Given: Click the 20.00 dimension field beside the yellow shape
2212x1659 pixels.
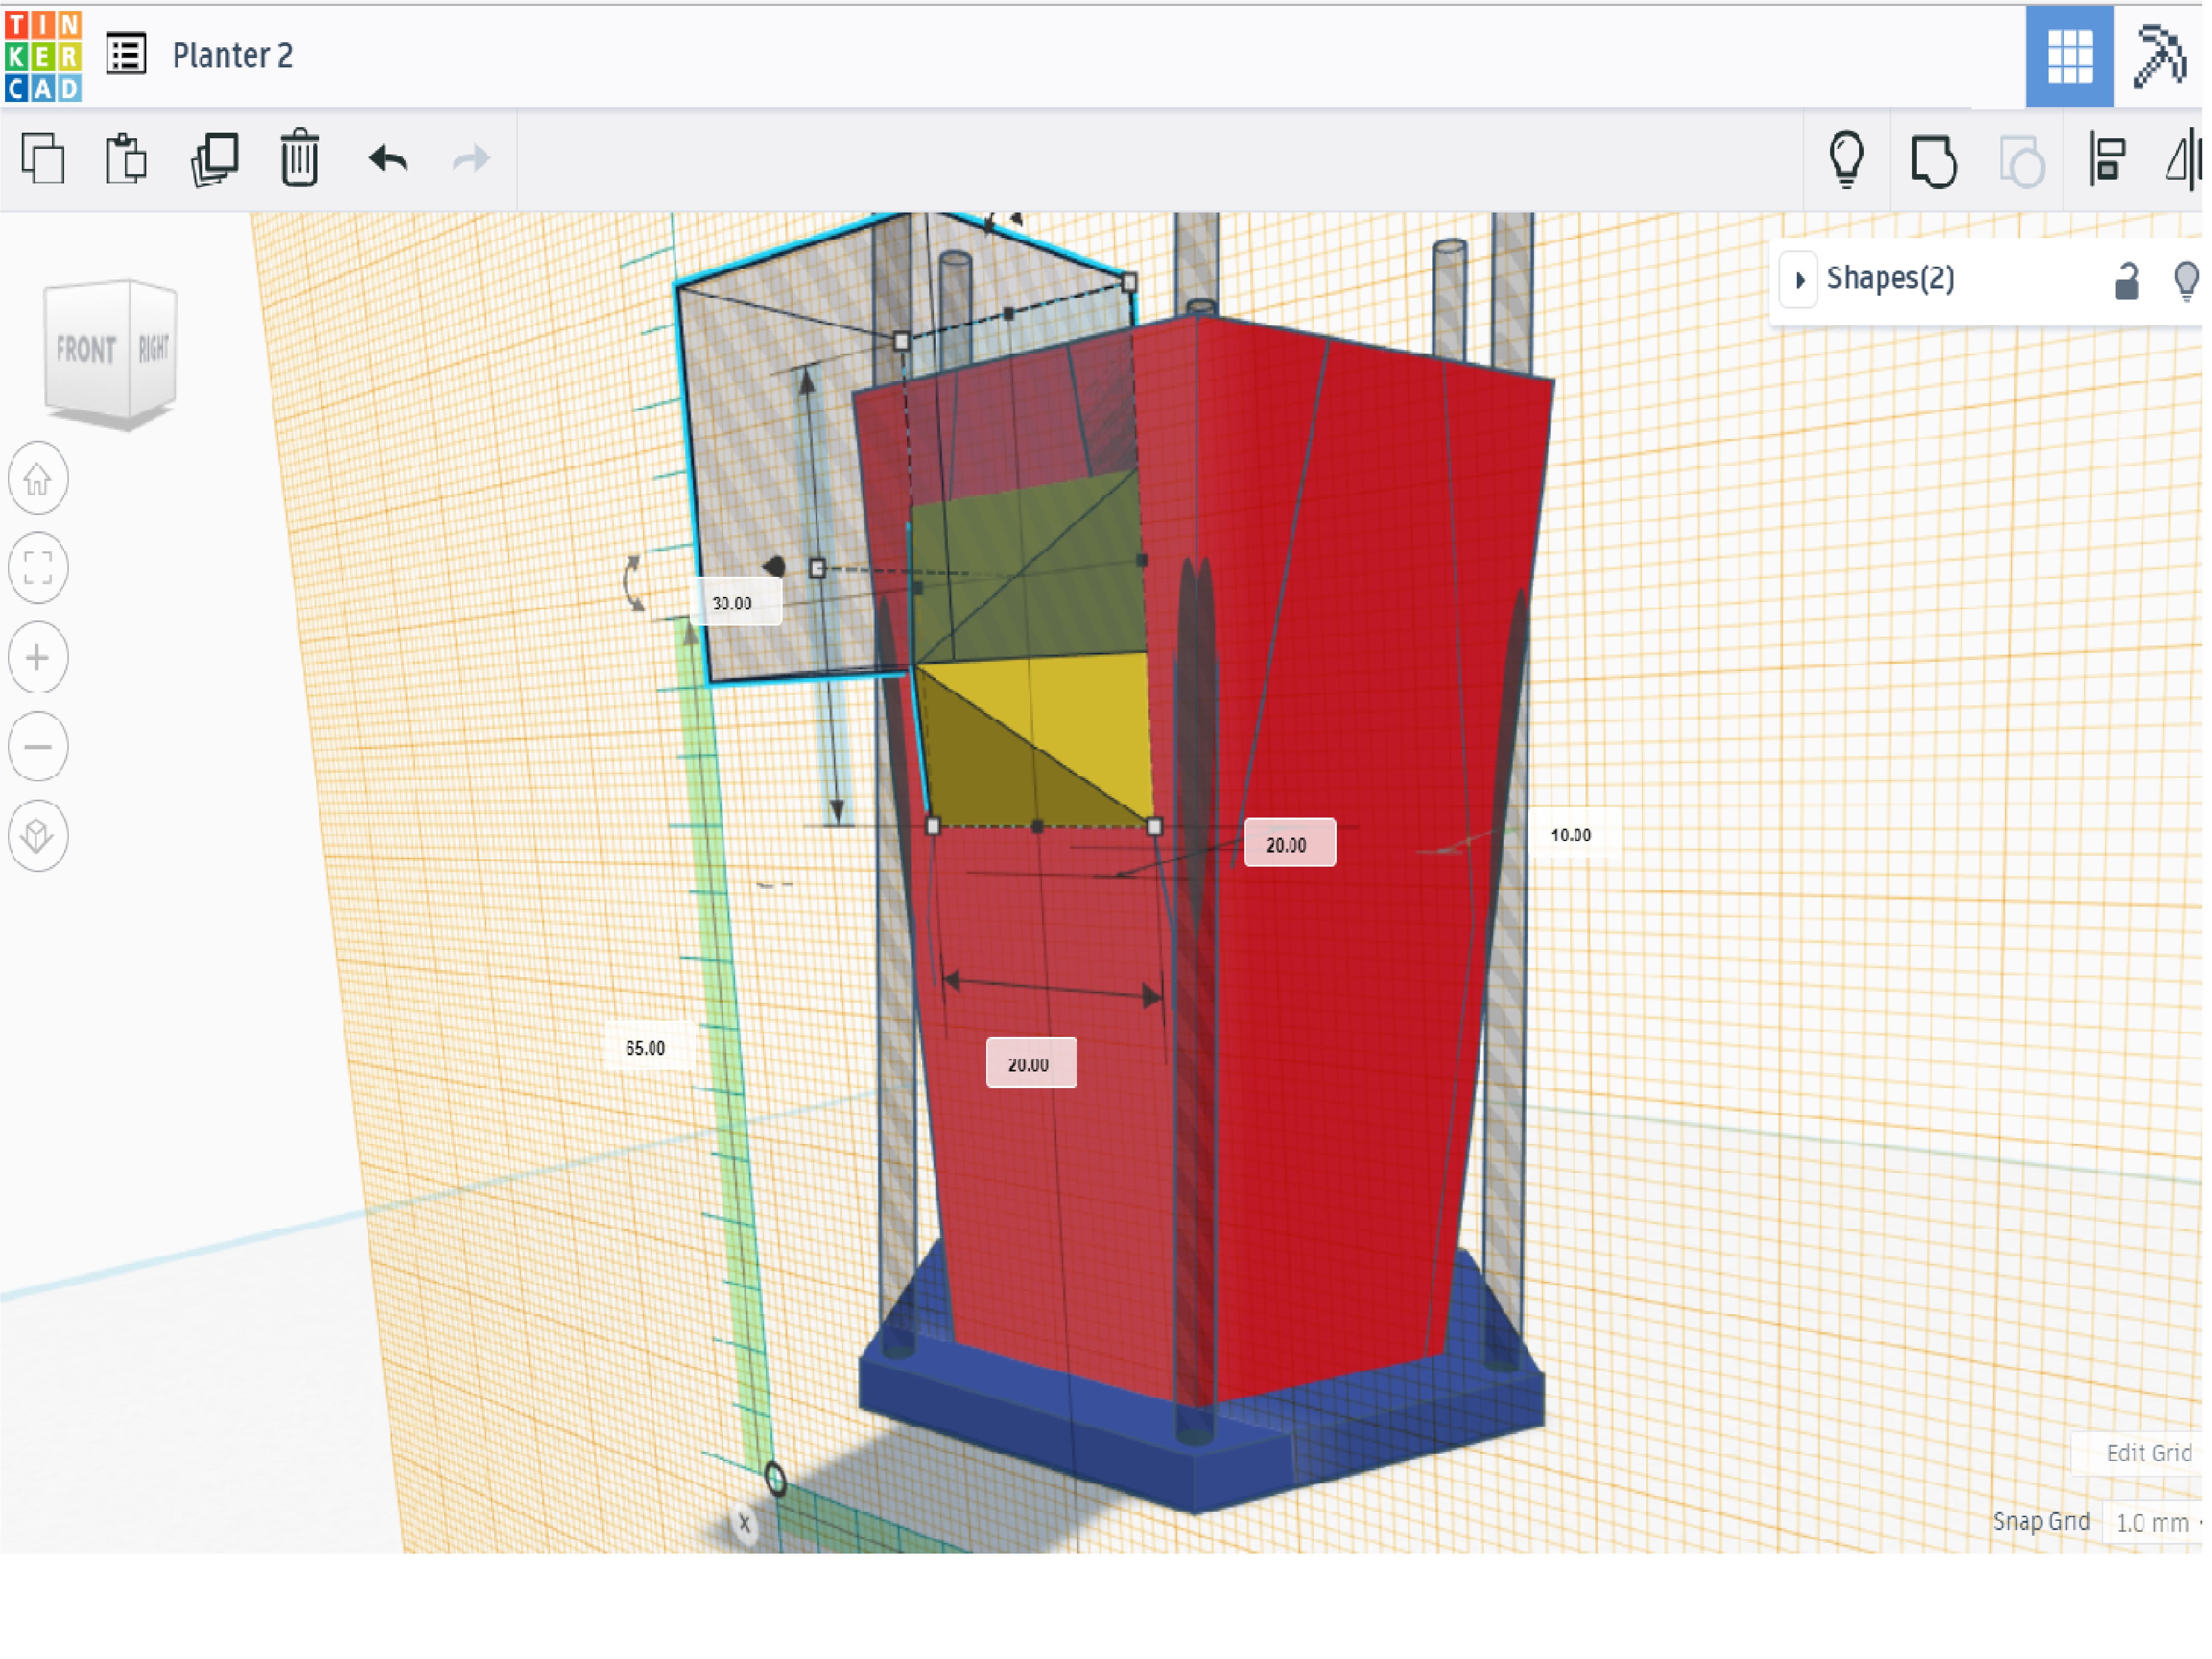Looking at the screenshot, I should click(1290, 844).
